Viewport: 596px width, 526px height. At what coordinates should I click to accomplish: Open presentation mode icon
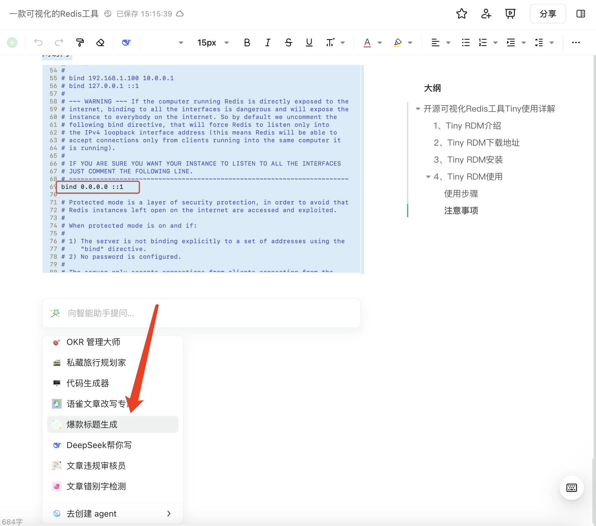[510, 14]
